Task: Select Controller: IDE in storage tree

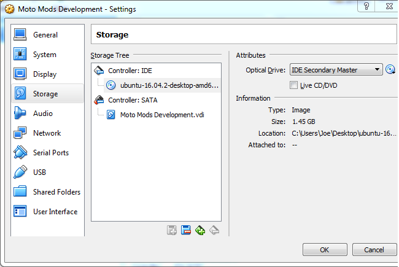Action: [x=156, y=71]
